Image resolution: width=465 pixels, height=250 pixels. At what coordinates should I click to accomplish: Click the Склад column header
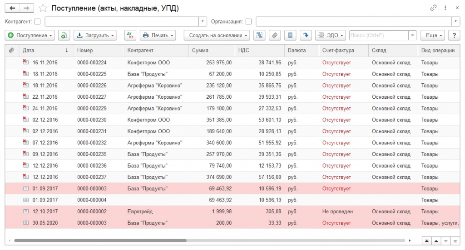coord(393,50)
